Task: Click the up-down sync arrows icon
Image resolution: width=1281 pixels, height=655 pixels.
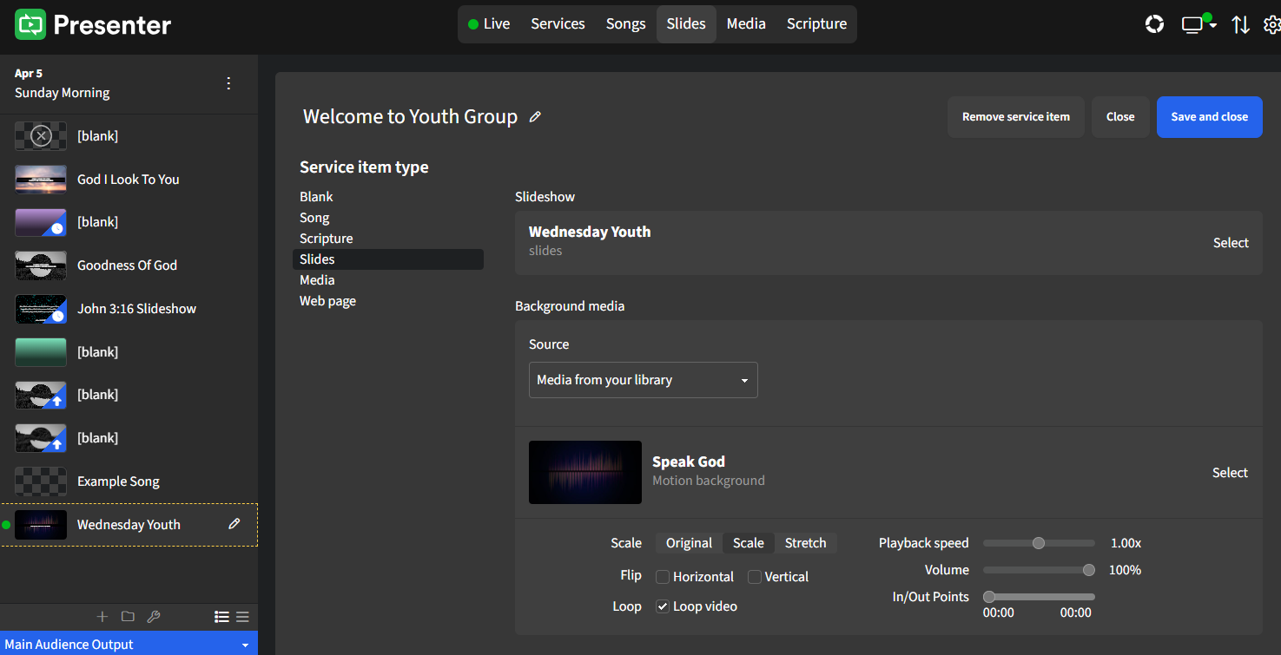Action: [1240, 25]
